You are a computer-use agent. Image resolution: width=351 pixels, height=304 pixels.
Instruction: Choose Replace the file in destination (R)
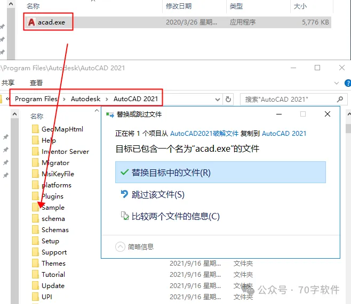pos(220,172)
